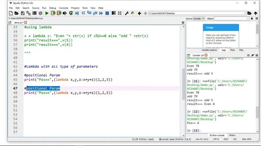Stop debugging with the blue square
This screenshot has width=261, height=146.
[107, 13]
